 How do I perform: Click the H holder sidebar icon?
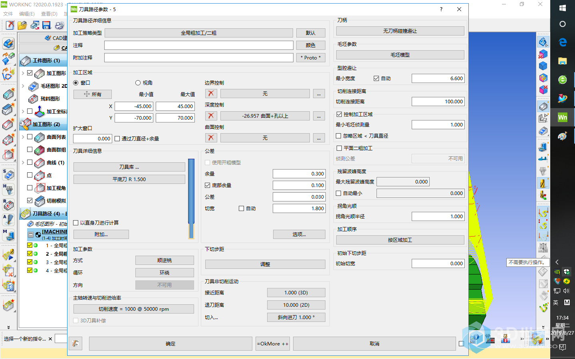[8, 189]
